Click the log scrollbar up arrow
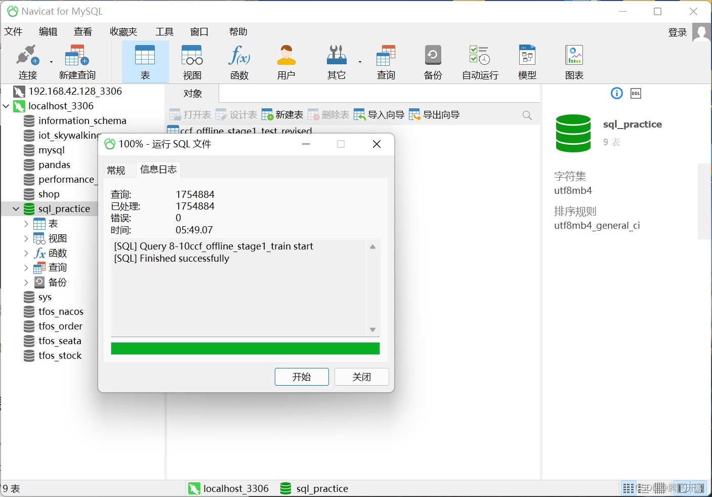The width and height of the screenshot is (712, 497). (x=372, y=247)
